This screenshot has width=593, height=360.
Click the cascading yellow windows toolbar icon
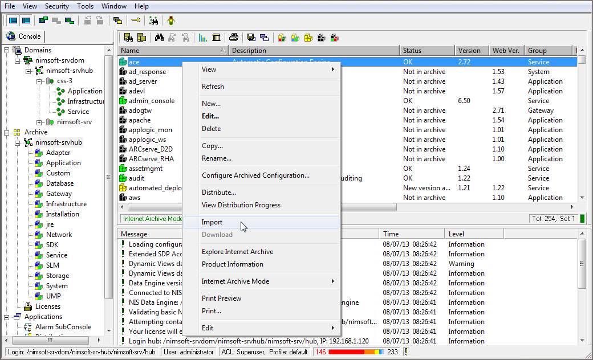pyautogui.click(x=117, y=21)
